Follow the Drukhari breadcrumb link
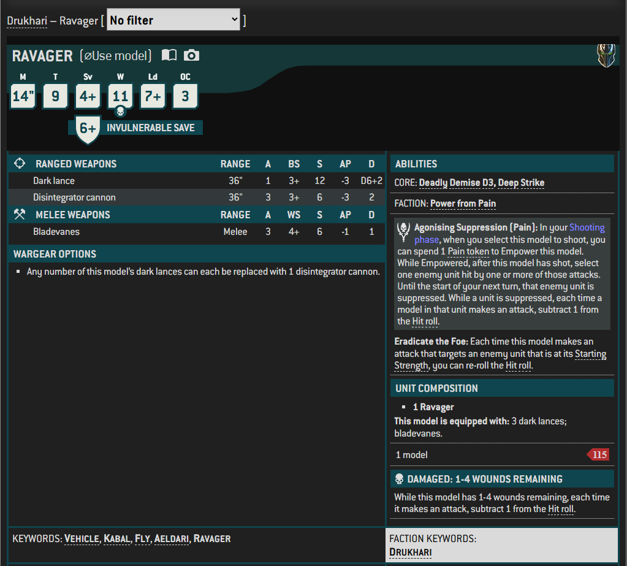 27,21
